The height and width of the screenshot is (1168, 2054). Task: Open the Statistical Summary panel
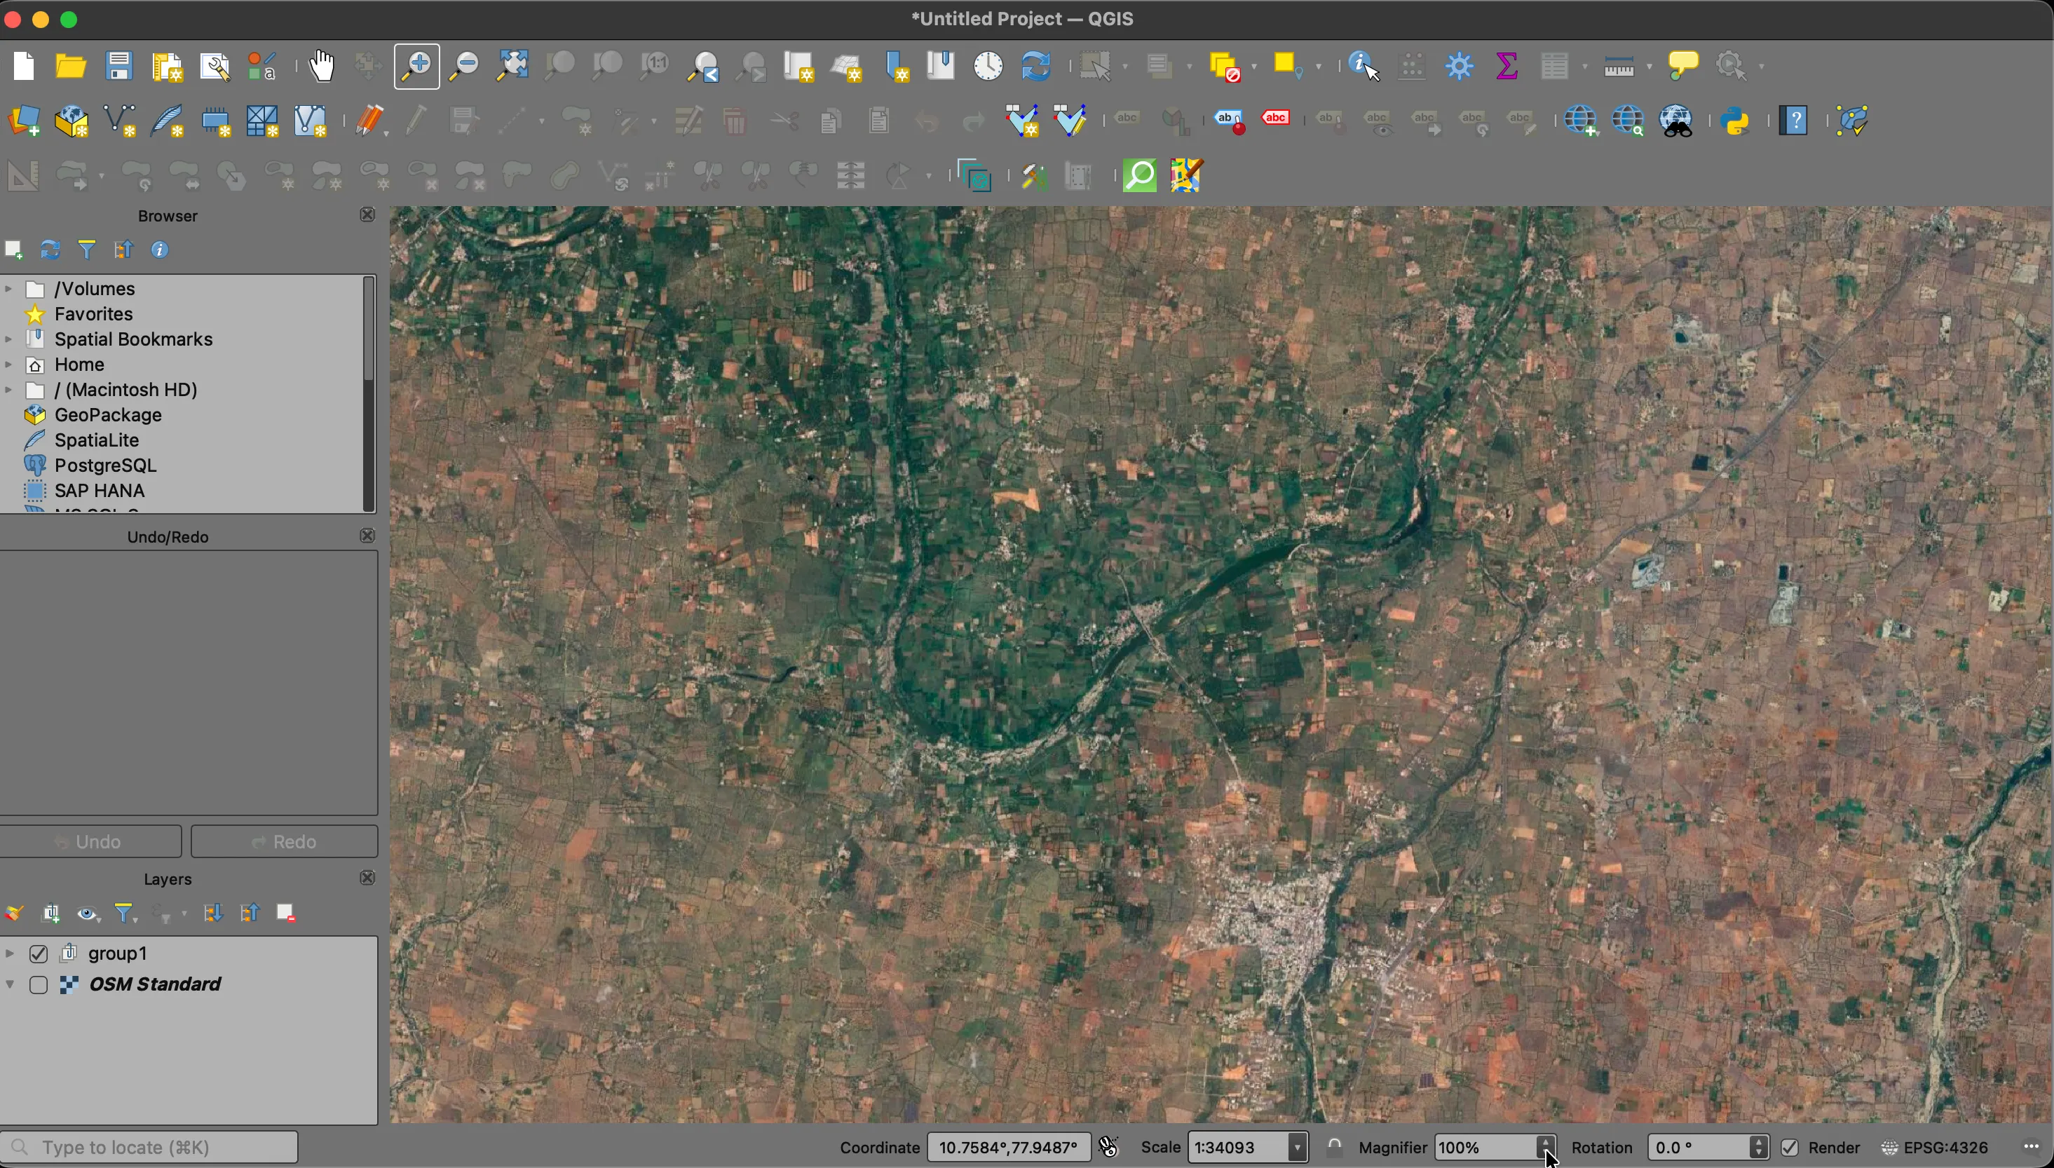(x=1507, y=66)
